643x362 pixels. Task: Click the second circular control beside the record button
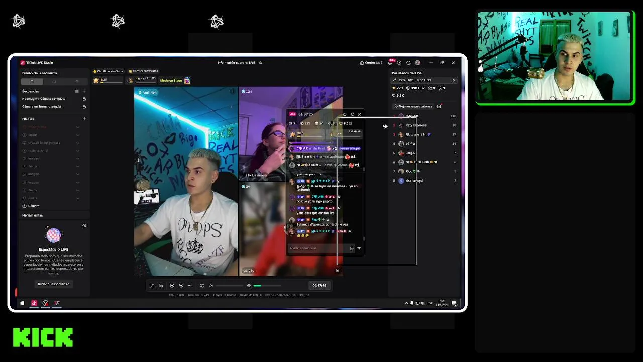(181, 286)
